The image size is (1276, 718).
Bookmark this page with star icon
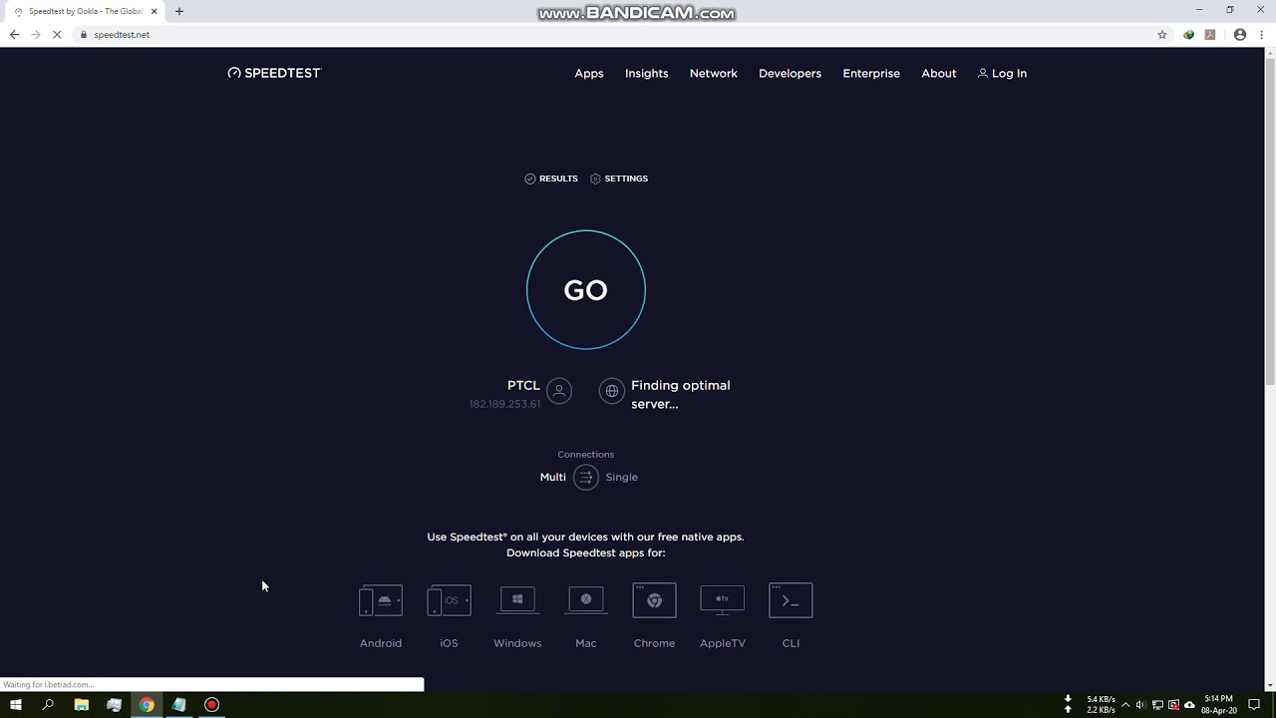tap(1162, 34)
